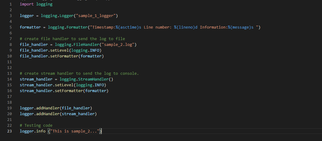
Task: Click 'file_handler.setFormatter(formatter)' on line 10
Action: coord(62,56)
